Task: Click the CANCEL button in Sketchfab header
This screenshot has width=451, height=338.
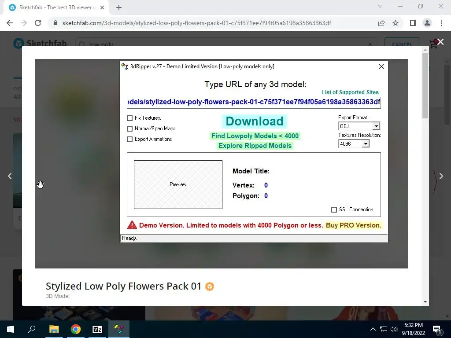Action: pos(402,44)
